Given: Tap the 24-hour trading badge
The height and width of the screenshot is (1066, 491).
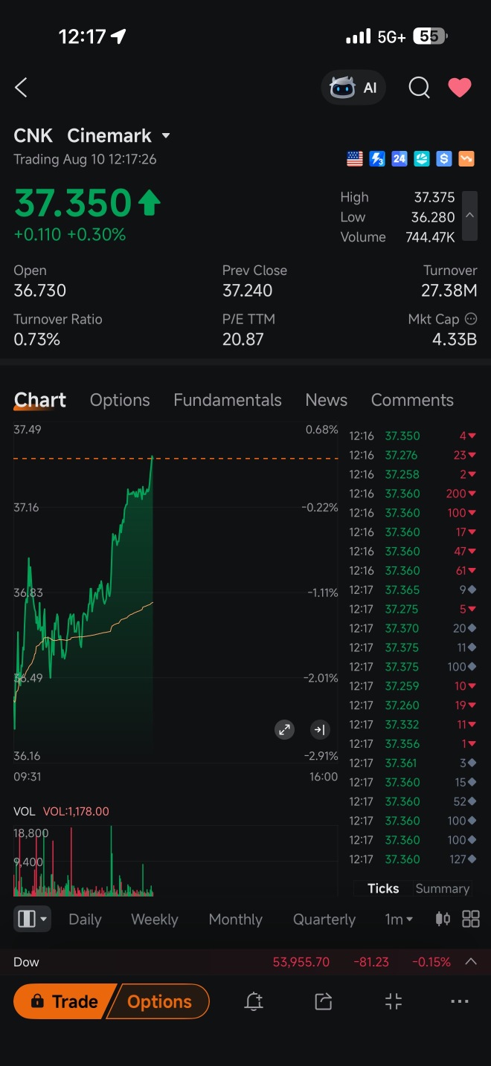Looking at the screenshot, I should point(399,158).
